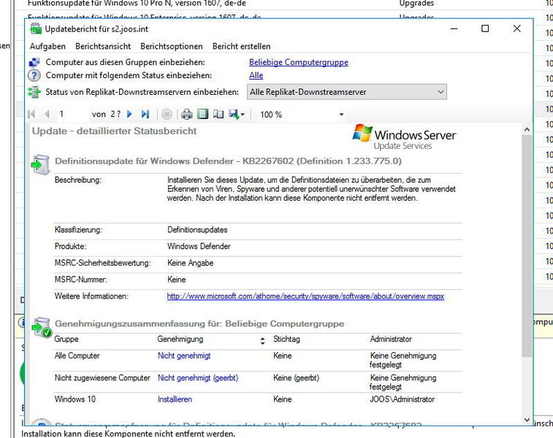
Task: Minimize the Updatebericht window
Action: coord(454,28)
